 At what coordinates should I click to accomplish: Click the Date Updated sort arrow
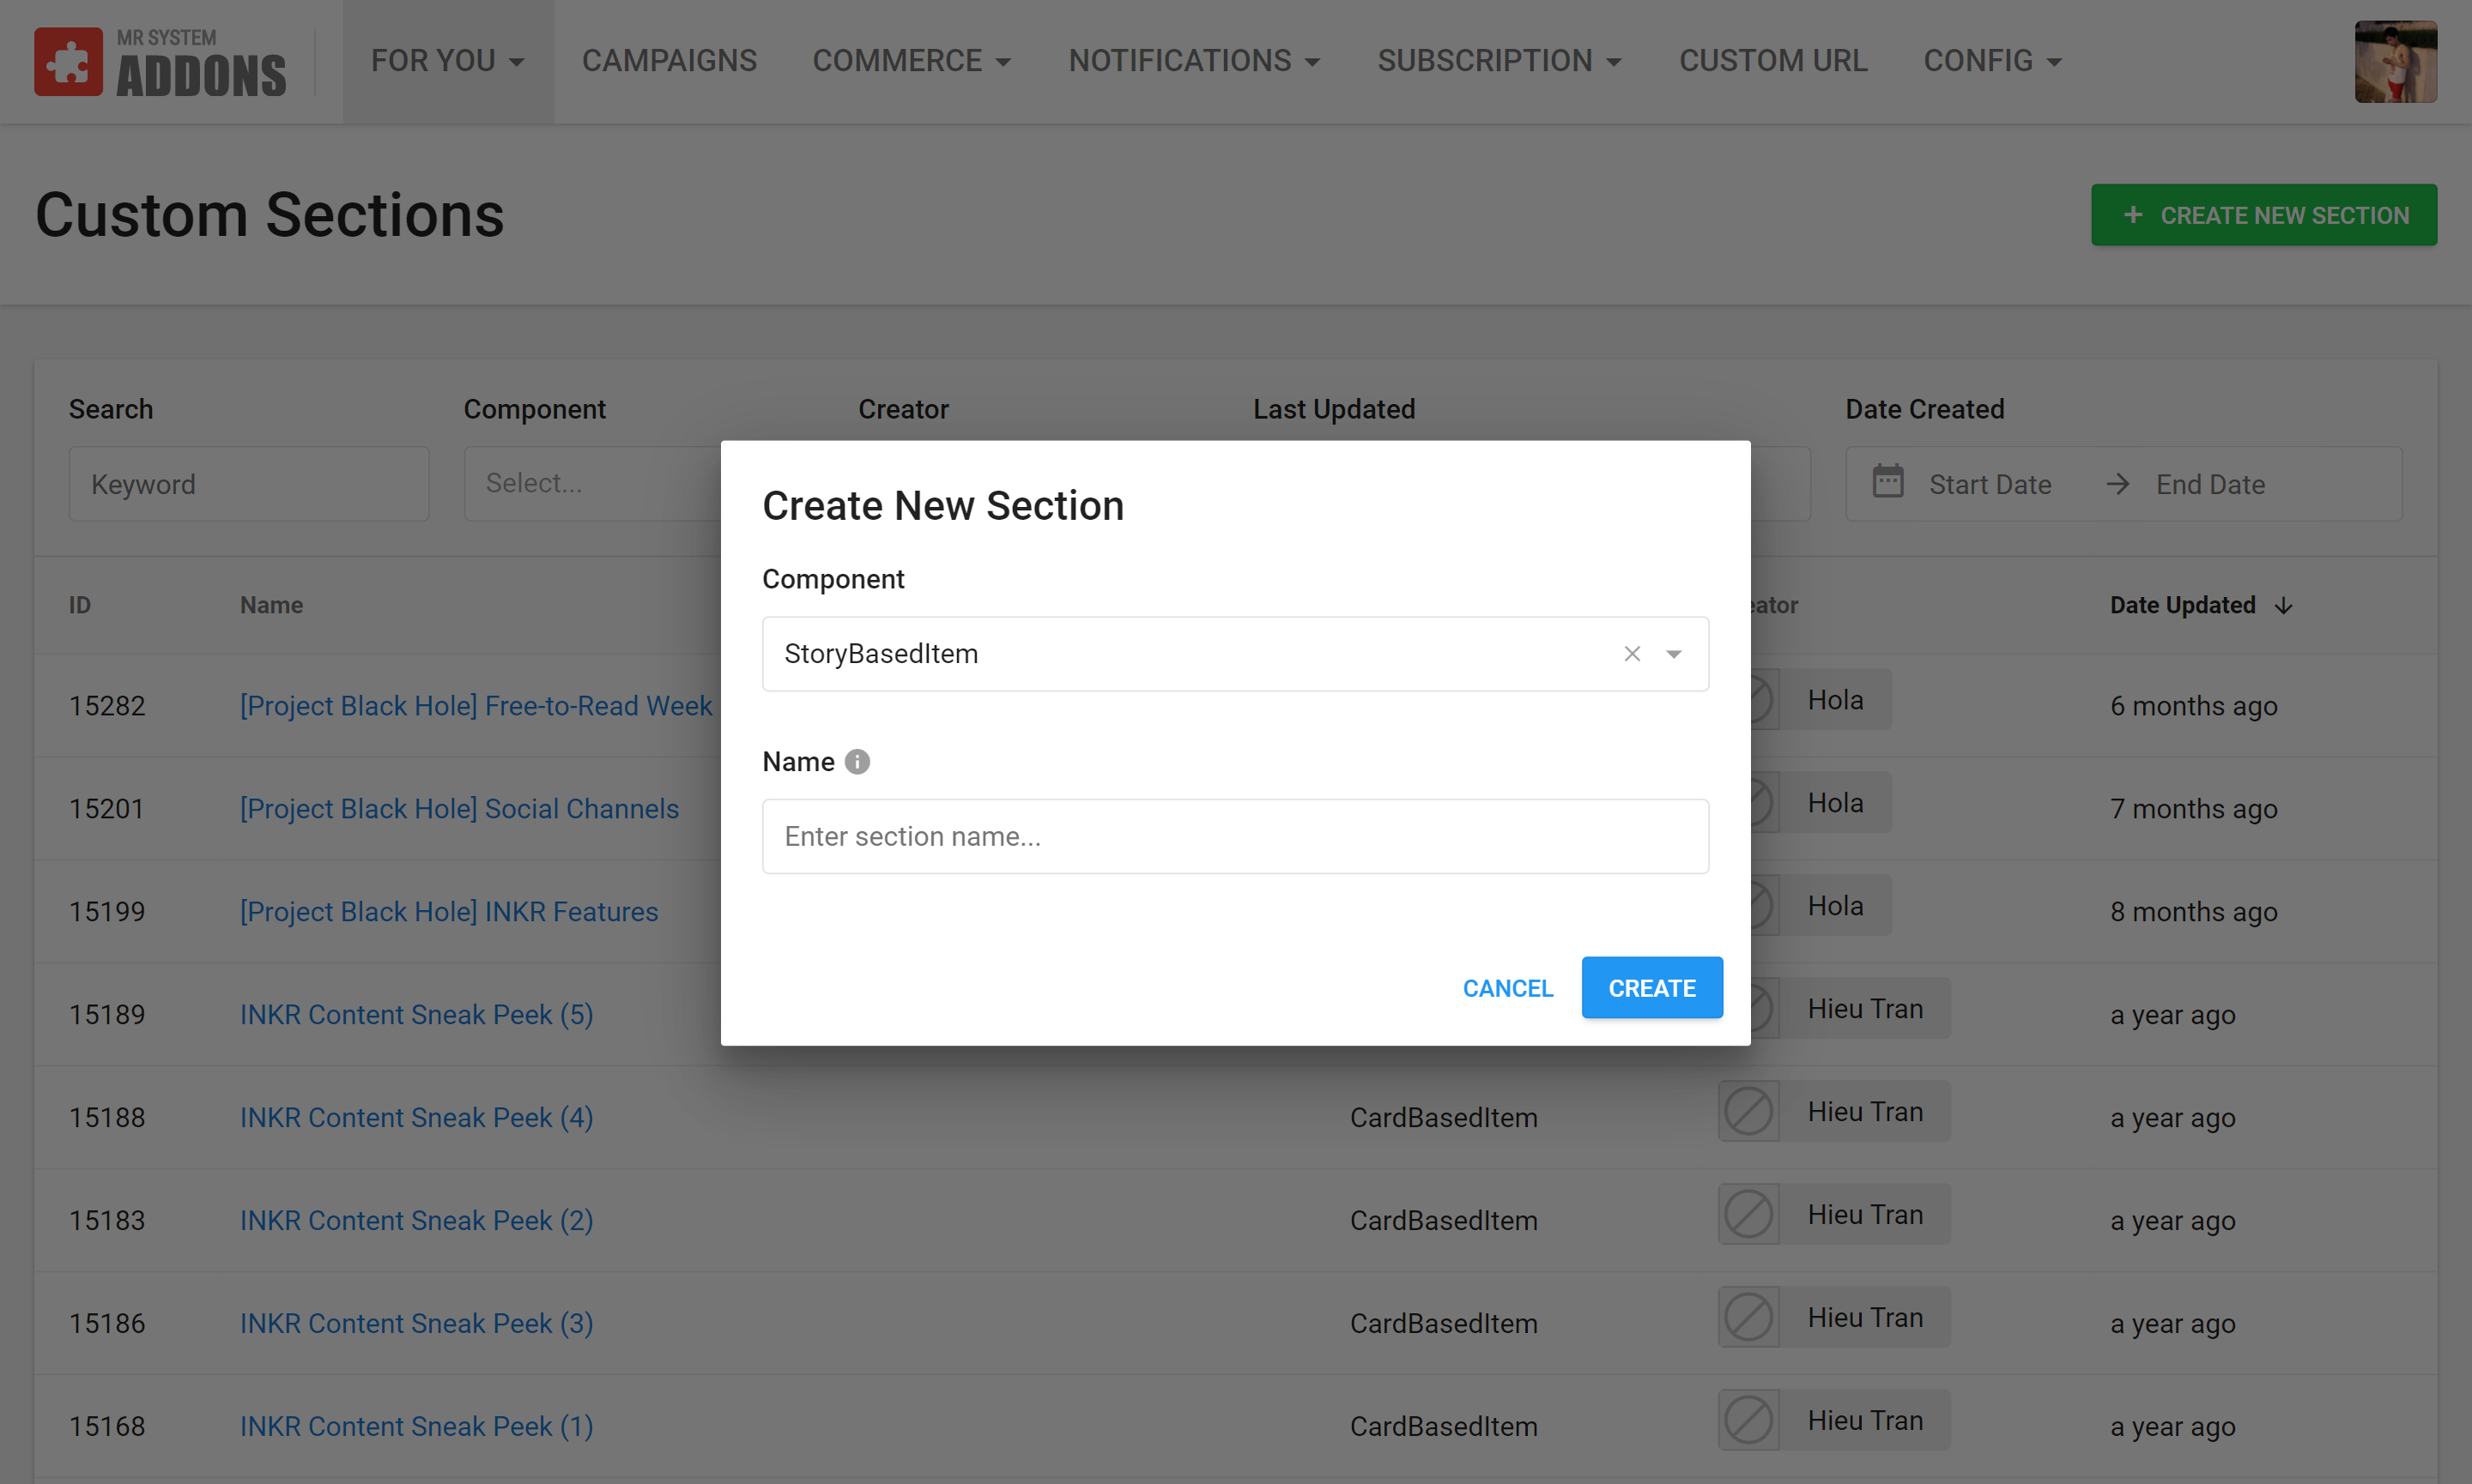[2284, 605]
